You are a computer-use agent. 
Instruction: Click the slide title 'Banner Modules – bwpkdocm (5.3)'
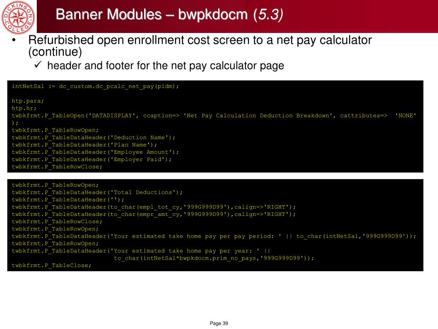(169, 15)
